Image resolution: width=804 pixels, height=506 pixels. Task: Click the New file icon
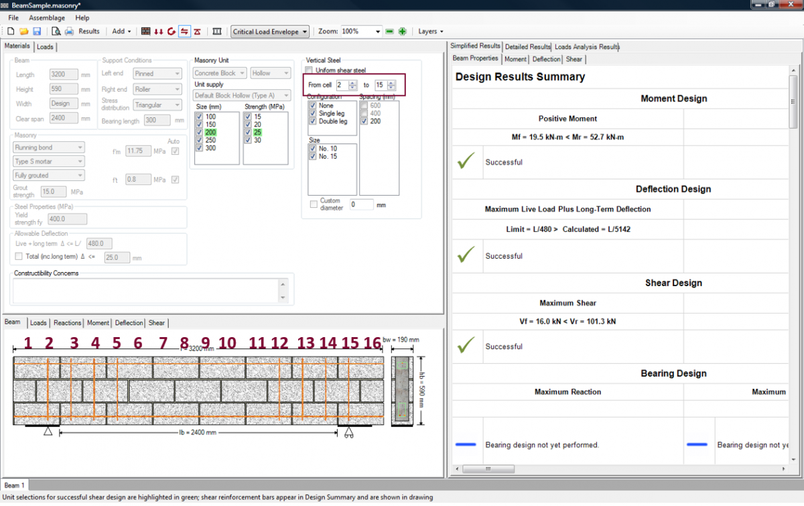pyautogui.click(x=11, y=31)
